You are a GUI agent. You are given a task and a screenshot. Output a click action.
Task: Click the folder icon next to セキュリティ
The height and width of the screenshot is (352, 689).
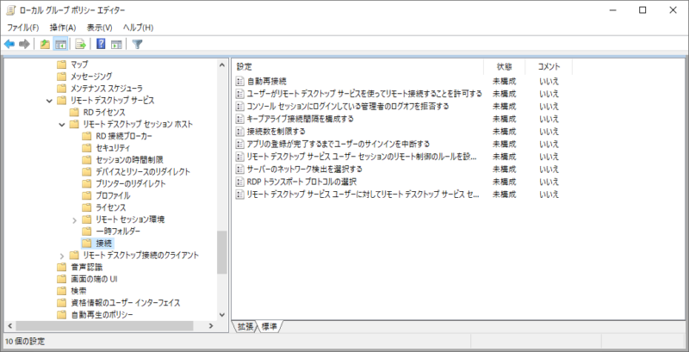click(x=87, y=148)
